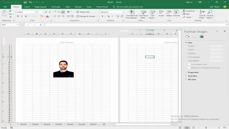Click the Format Painter brush icon
The width and height of the screenshot is (229, 129).
pos(10,17)
